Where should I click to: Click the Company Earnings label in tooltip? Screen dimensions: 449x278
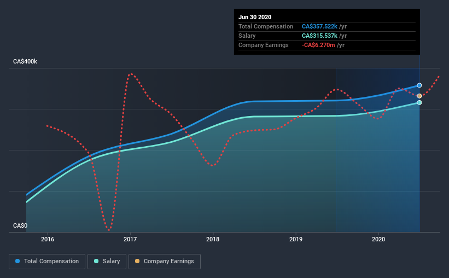pyautogui.click(x=264, y=45)
